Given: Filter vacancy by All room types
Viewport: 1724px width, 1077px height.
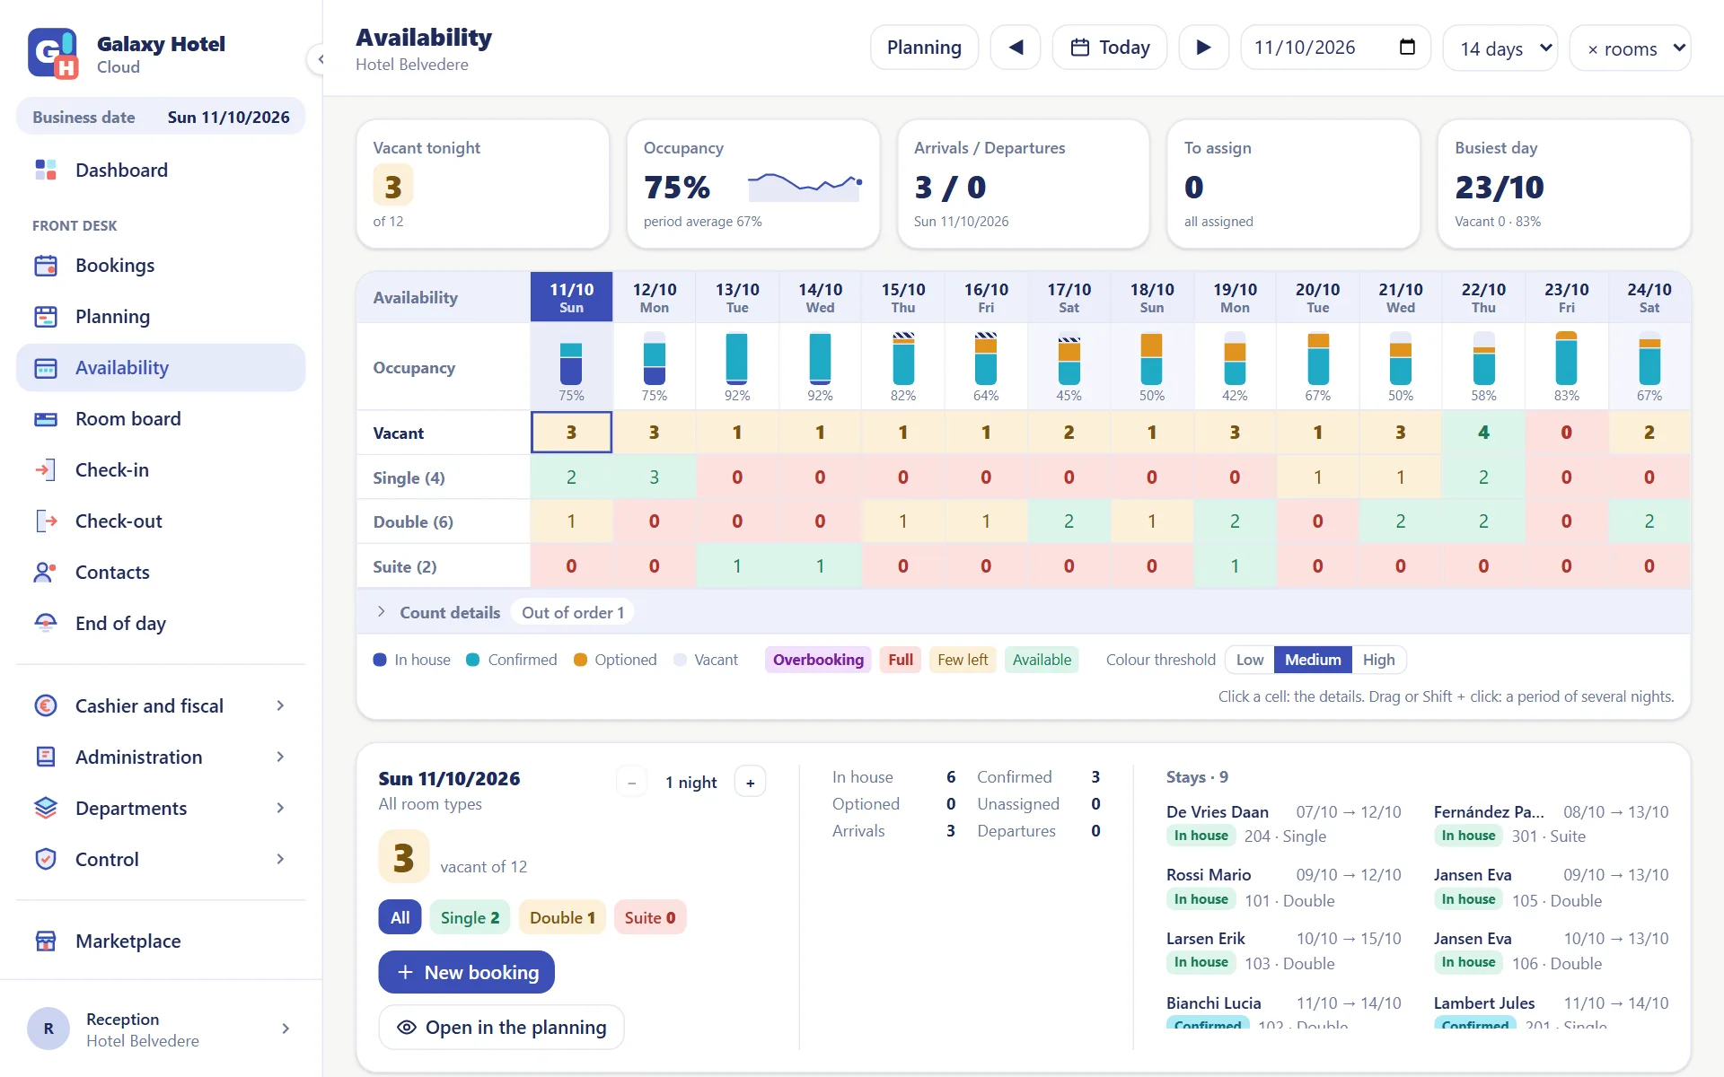Looking at the screenshot, I should (400, 917).
